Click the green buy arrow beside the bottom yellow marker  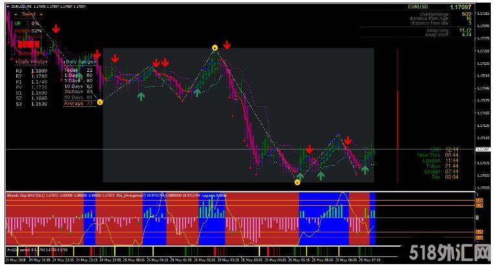click(300, 176)
